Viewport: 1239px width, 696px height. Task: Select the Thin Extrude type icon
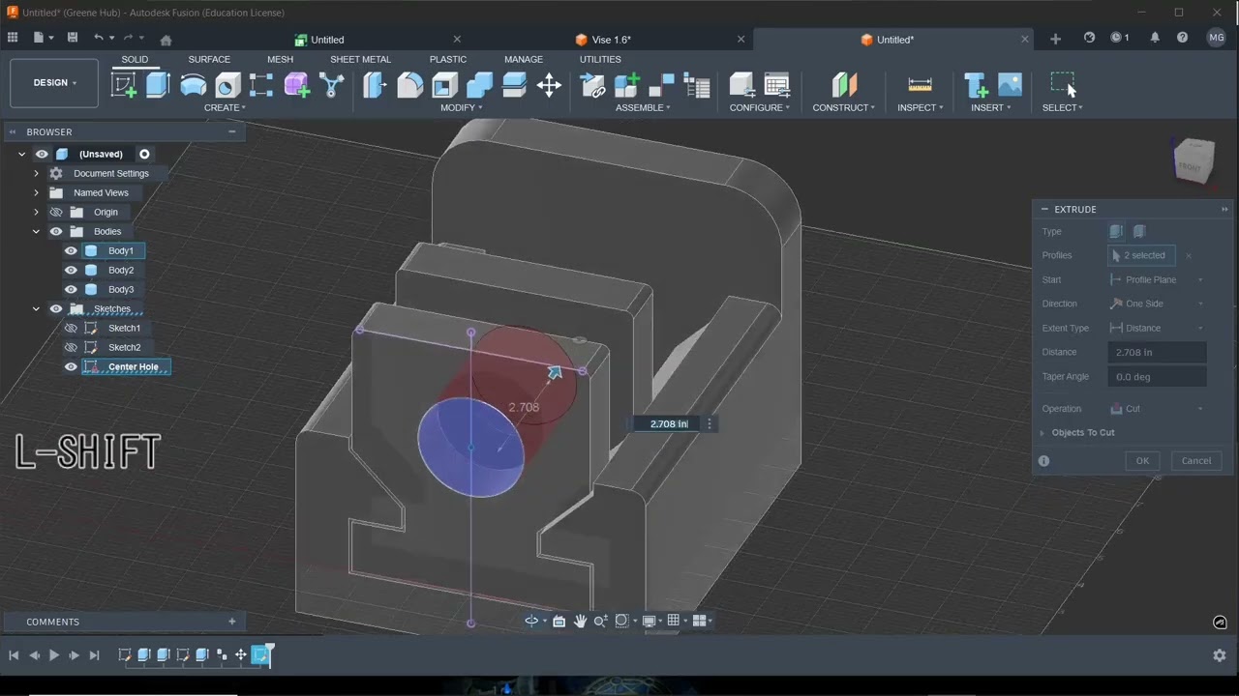pos(1139,231)
